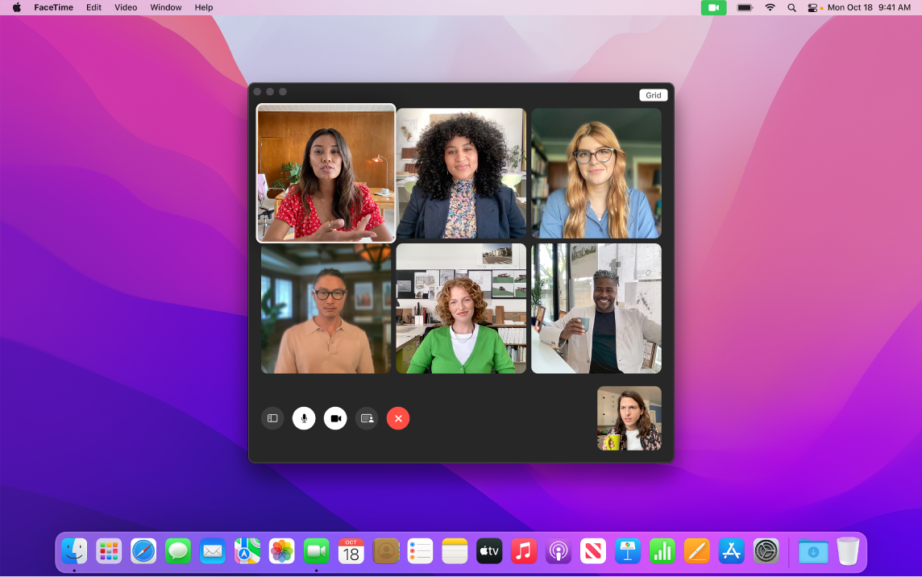922x577 pixels.
Task: Open Spotlight search
Action: [x=791, y=7]
